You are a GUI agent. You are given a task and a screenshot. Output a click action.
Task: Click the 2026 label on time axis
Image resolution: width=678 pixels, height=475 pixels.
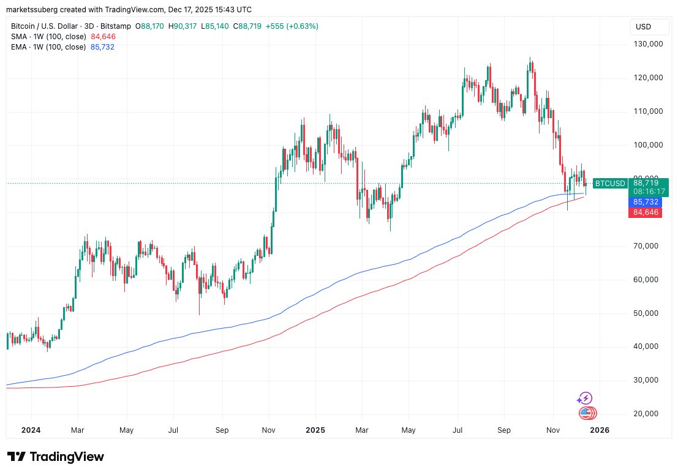pos(599,430)
